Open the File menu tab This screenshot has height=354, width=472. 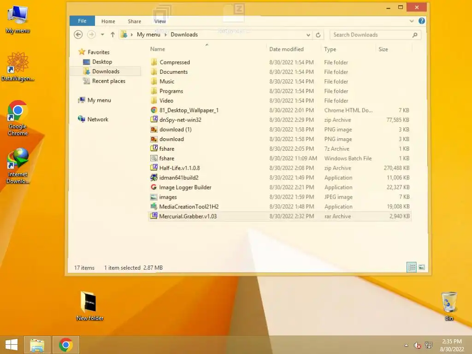click(x=82, y=21)
